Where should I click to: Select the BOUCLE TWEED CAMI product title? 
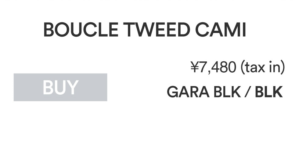[145, 30]
